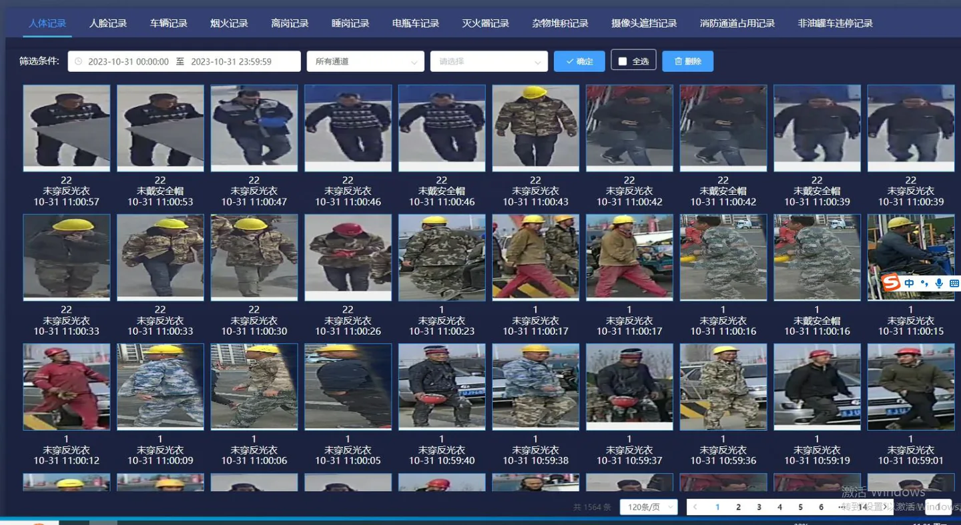Click the page jump input box
The width and height of the screenshot is (961, 525).
938,507
